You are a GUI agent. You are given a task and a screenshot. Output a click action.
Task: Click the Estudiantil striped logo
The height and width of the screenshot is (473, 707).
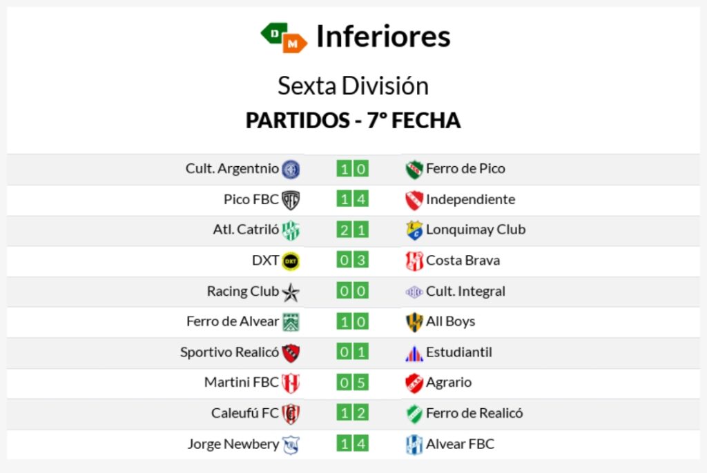[x=414, y=353]
